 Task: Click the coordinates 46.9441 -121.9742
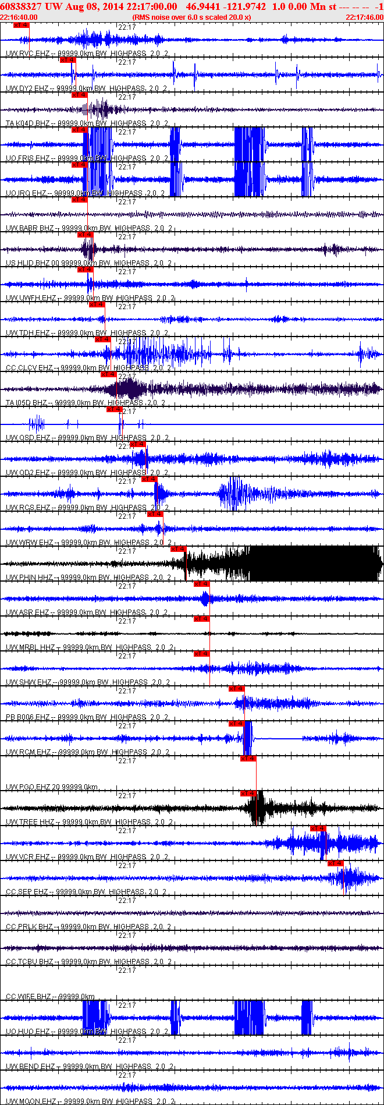pos(226,6)
